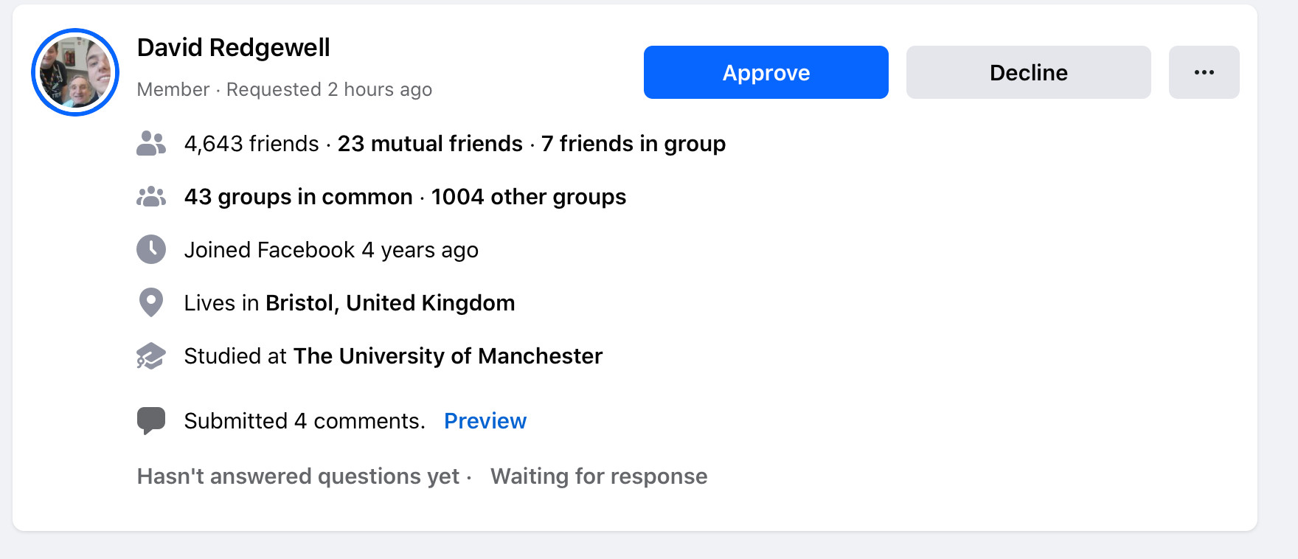Open The University of Manchester link
This screenshot has width=1298, height=559.
(x=448, y=356)
